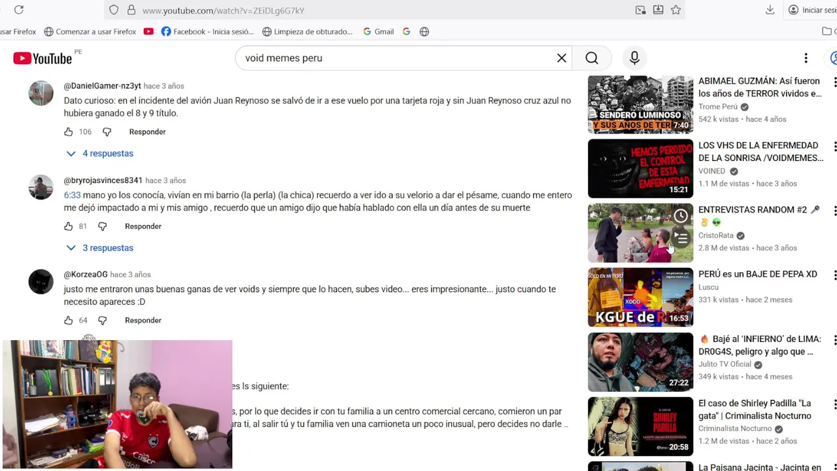
Task: Open El caso de Shirley Padilla thumbnail
Action: click(640, 427)
